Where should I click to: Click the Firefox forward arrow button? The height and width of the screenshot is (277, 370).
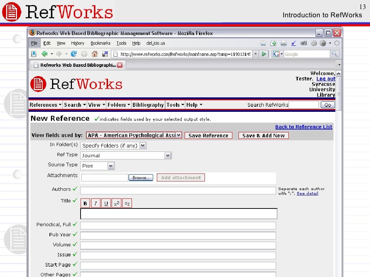(59, 54)
